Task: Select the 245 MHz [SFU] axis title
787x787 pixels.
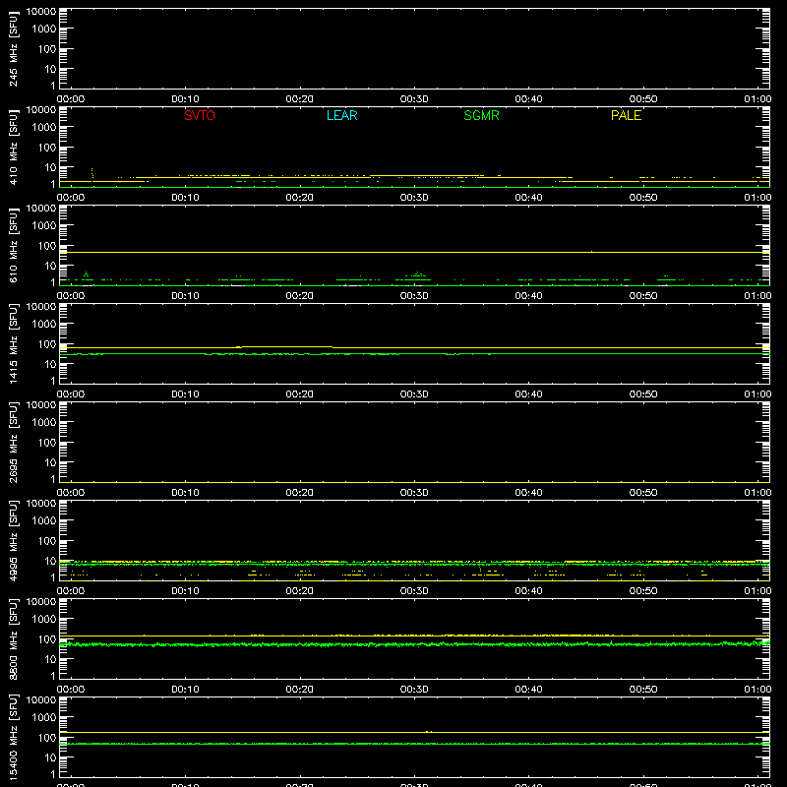Action: point(13,48)
